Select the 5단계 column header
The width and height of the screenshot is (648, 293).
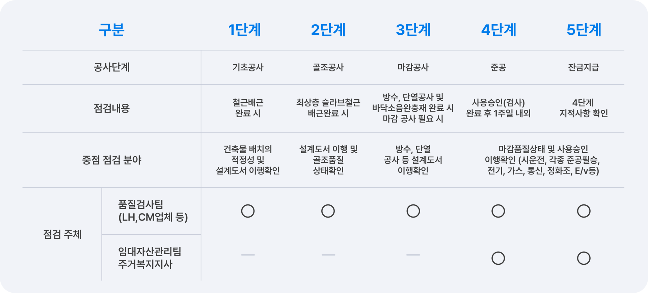click(584, 30)
